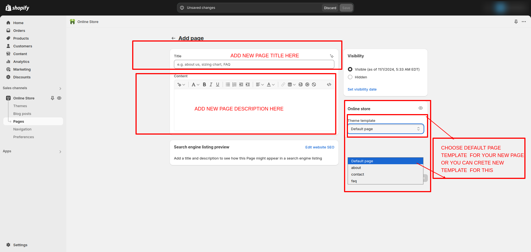Click the Edit website SEO link
The height and width of the screenshot is (252, 531).
click(320, 147)
